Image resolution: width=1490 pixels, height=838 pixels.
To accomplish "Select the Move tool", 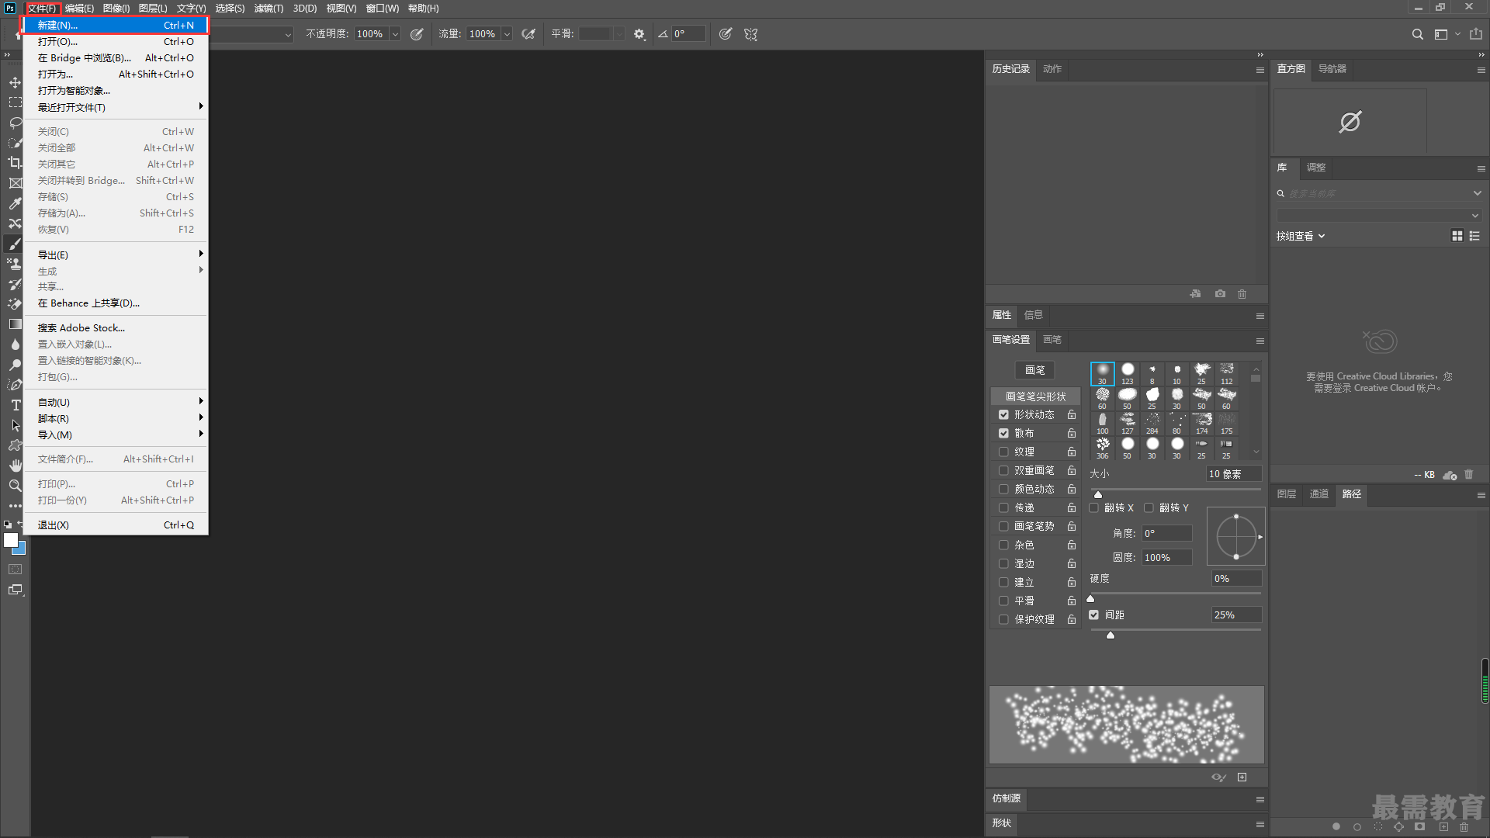I will click(15, 82).
